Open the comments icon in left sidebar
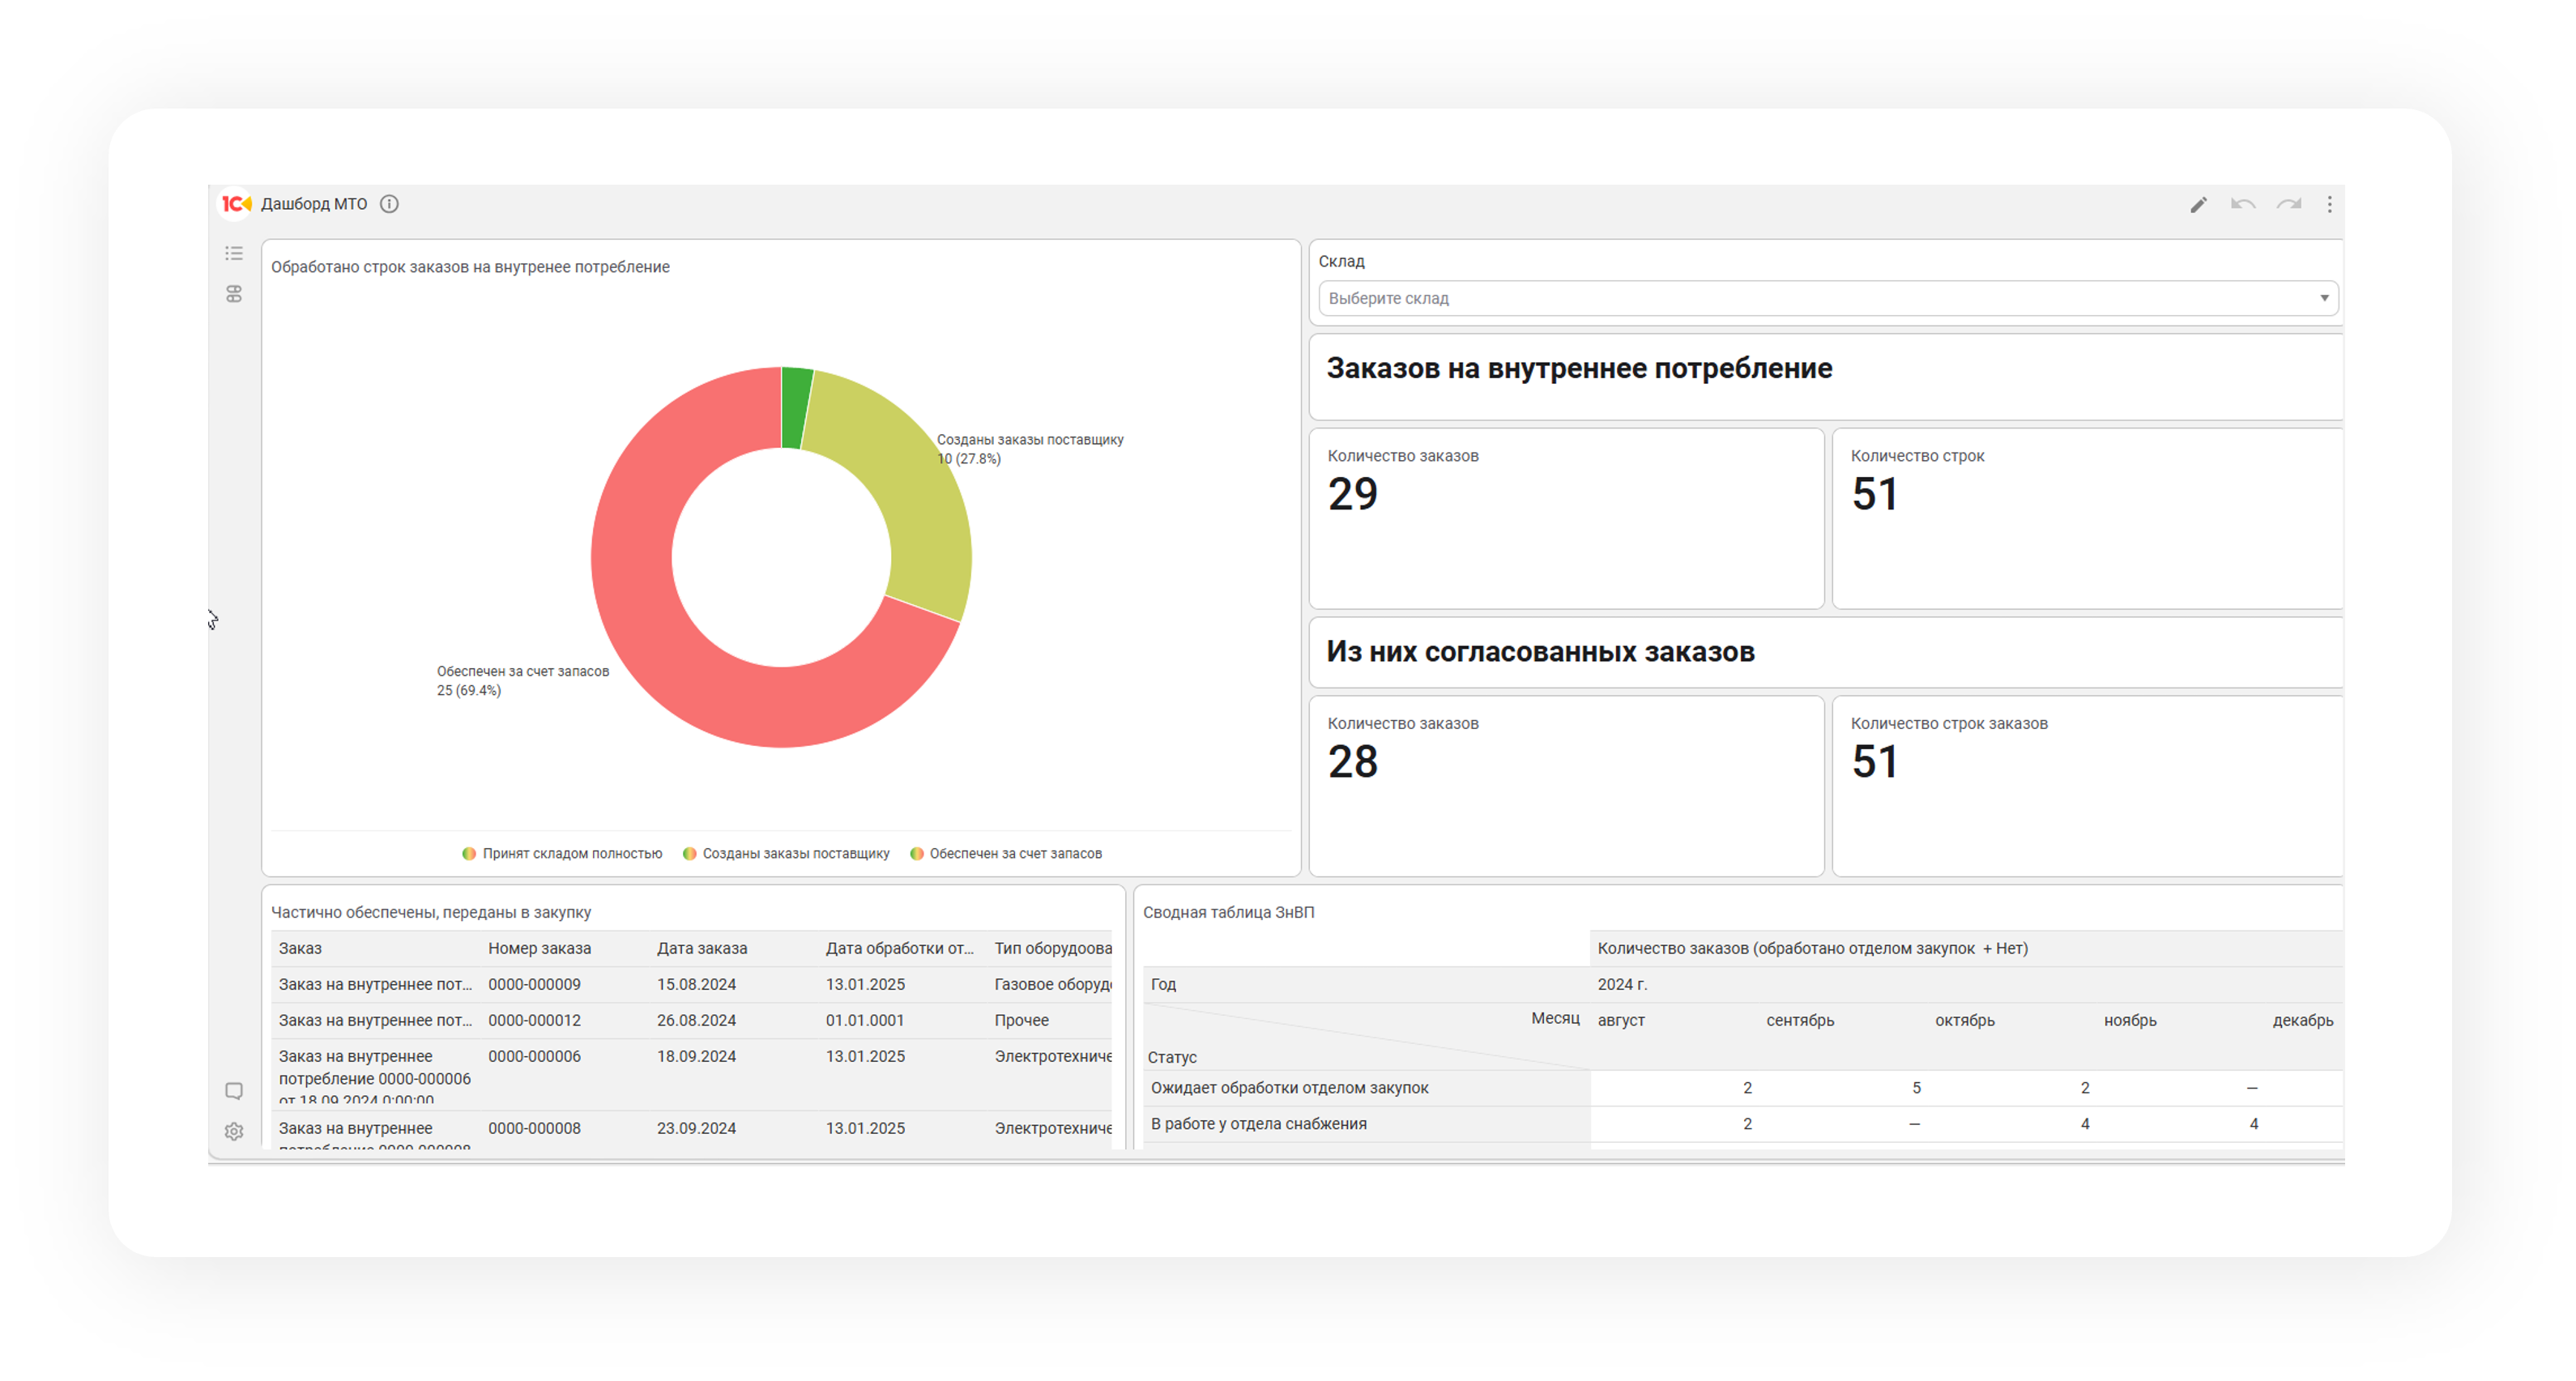The image size is (2576, 1381). pyautogui.click(x=234, y=1091)
